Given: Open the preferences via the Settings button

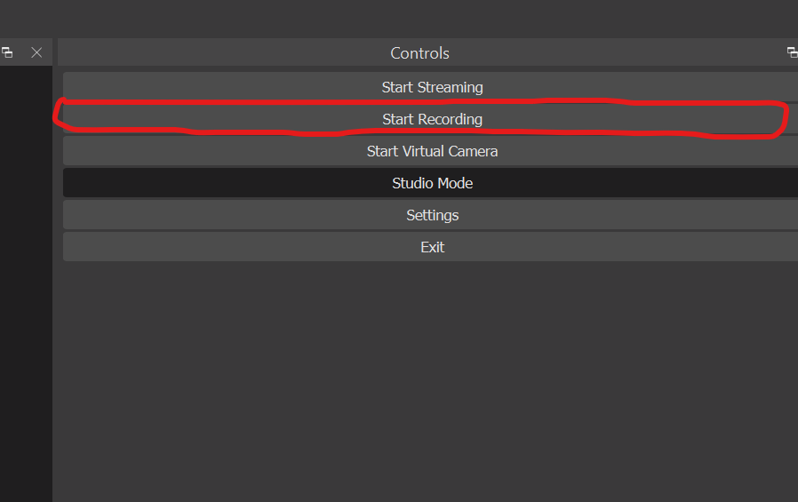Looking at the screenshot, I should (431, 215).
